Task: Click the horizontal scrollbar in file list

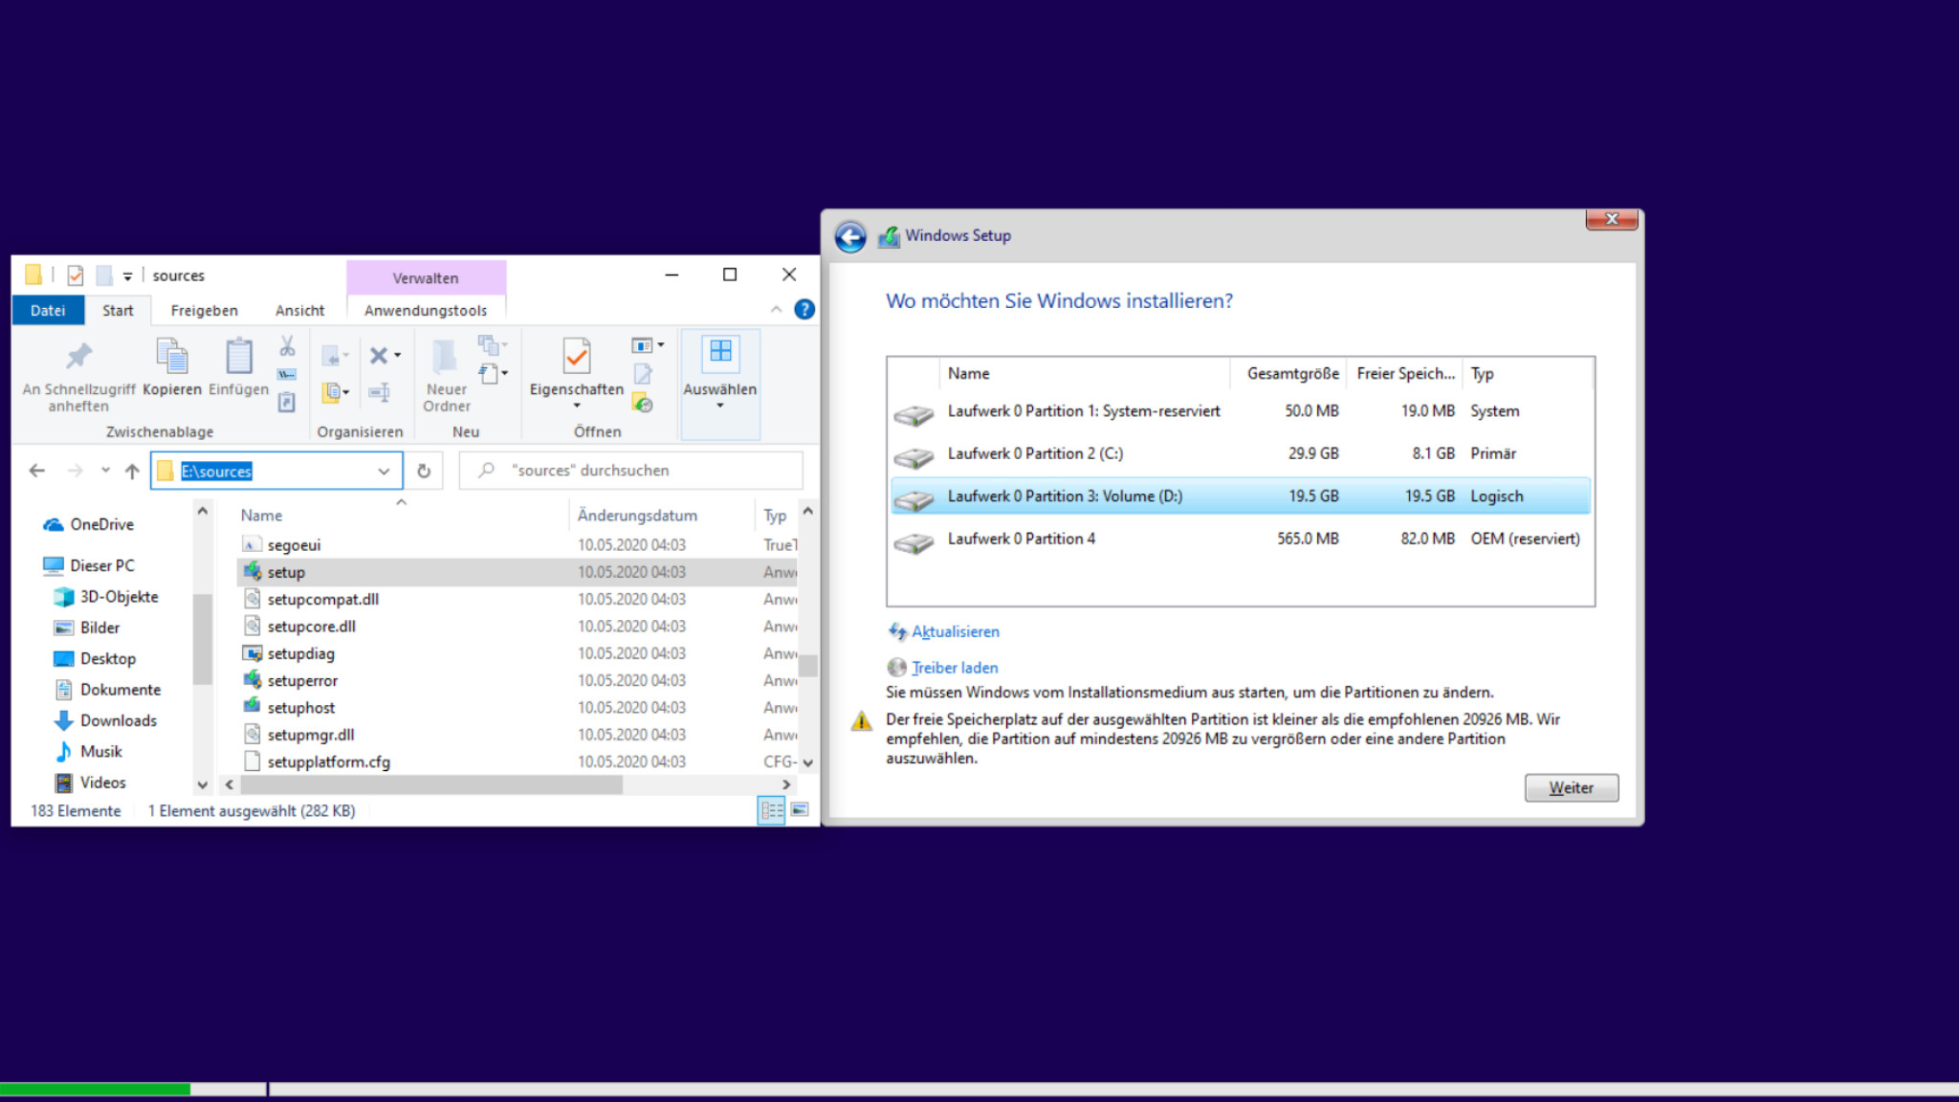Action: point(430,784)
